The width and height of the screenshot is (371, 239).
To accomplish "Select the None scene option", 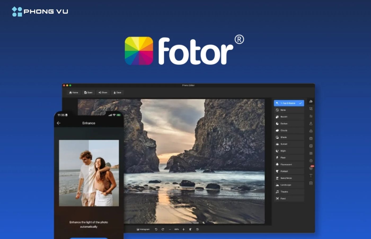I will pyautogui.click(x=289, y=110).
